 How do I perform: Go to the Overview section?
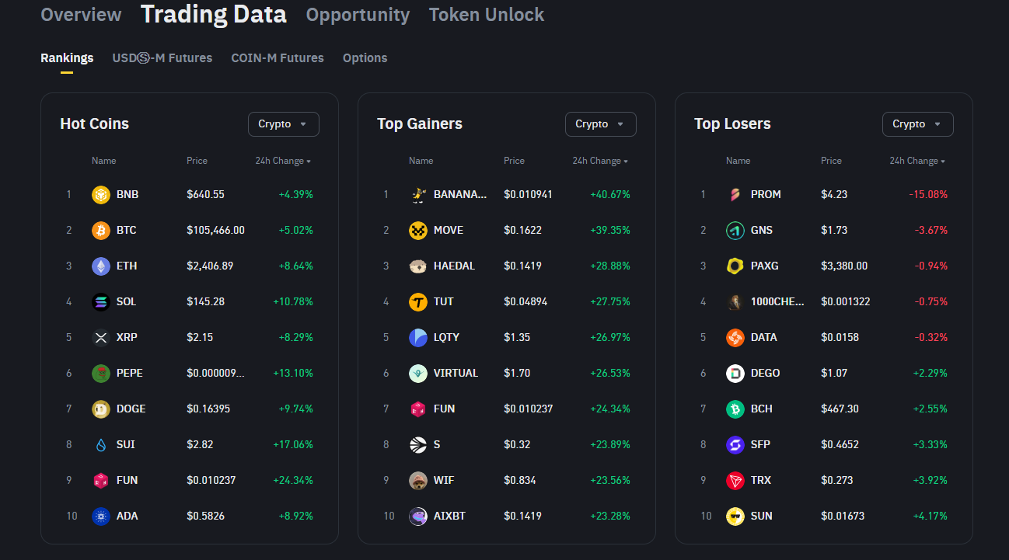[x=81, y=15]
